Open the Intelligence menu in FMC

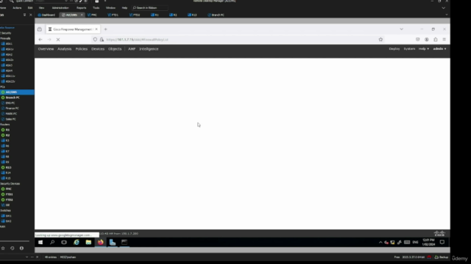[x=149, y=49]
